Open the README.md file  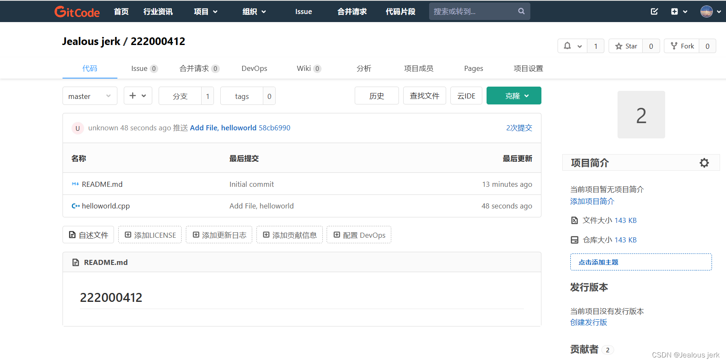point(102,184)
